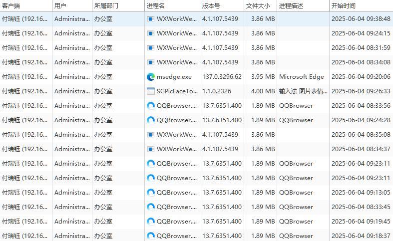Image resolution: width=393 pixels, height=241 pixels.
Task: Select the msedge.exe process name cell
Action: [174, 77]
